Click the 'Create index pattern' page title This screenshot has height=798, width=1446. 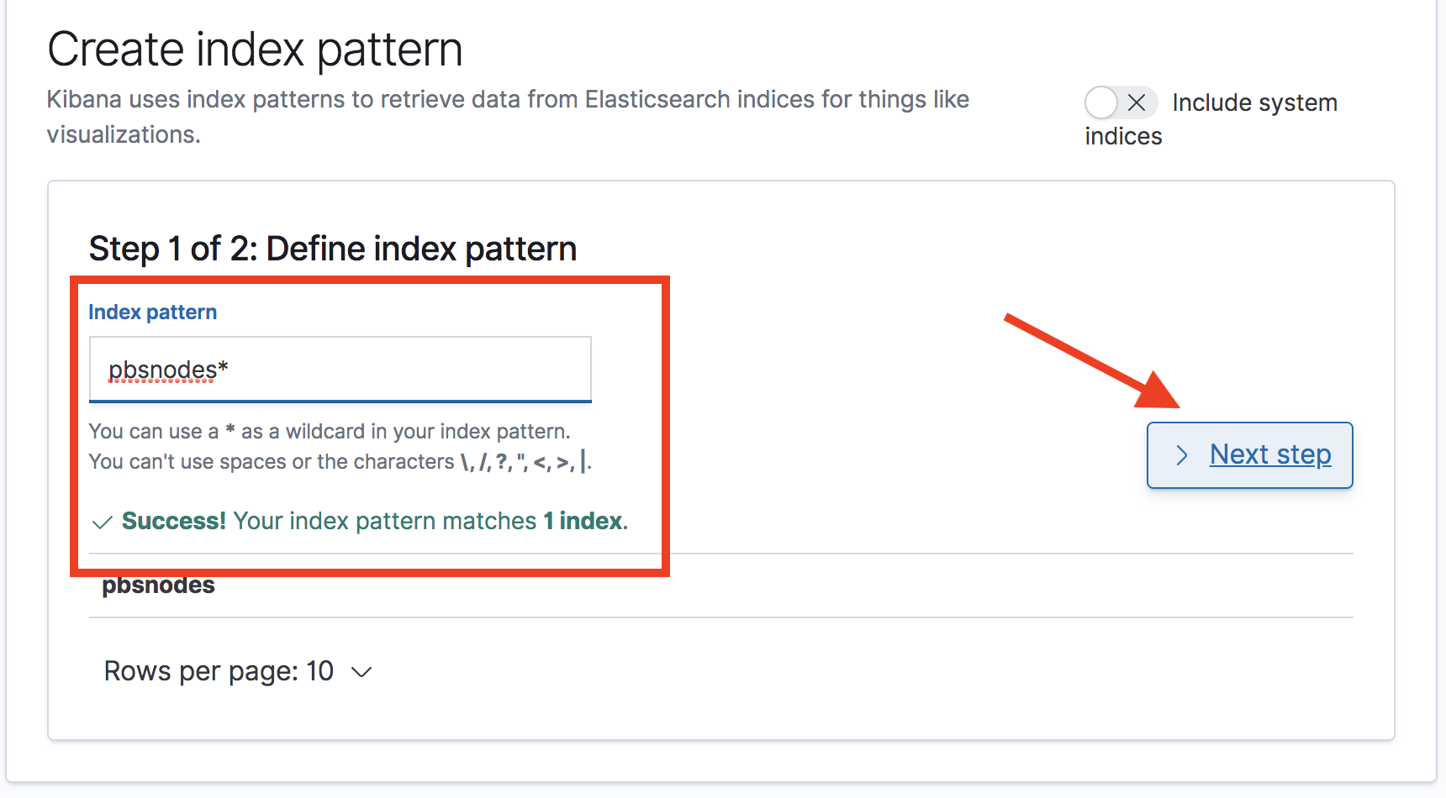coord(255,50)
